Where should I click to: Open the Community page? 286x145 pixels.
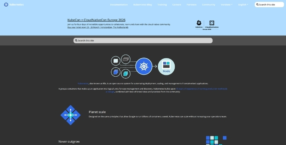click(209, 5)
